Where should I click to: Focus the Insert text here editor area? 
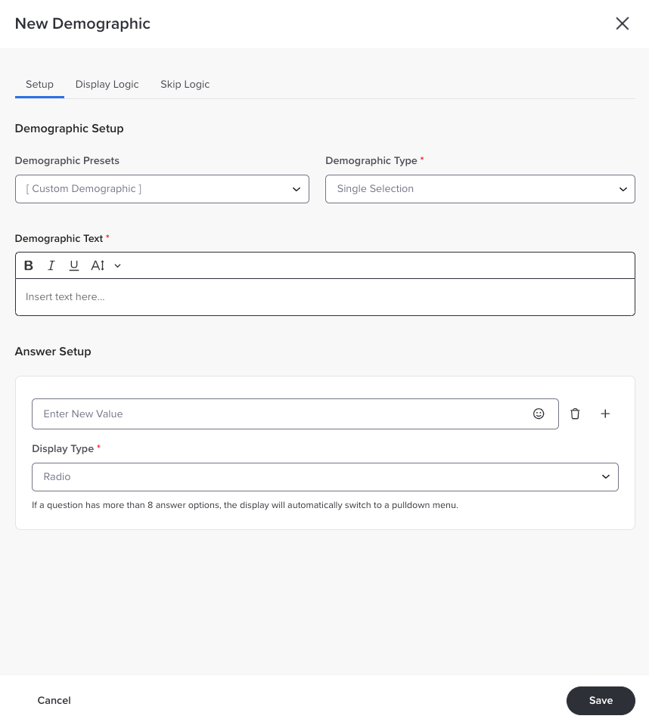[325, 297]
